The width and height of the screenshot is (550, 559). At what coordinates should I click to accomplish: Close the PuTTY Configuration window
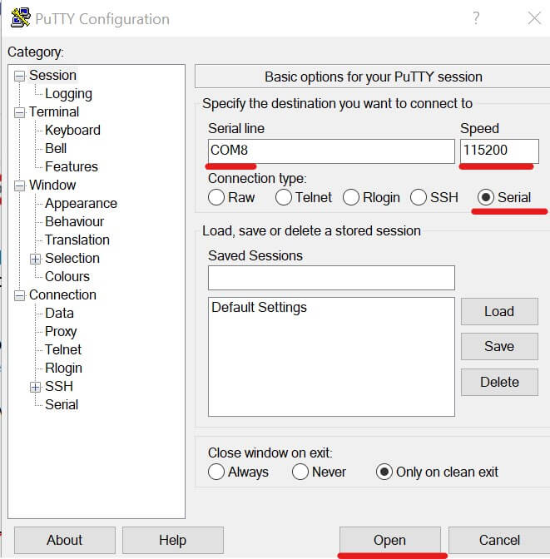[534, 17]
